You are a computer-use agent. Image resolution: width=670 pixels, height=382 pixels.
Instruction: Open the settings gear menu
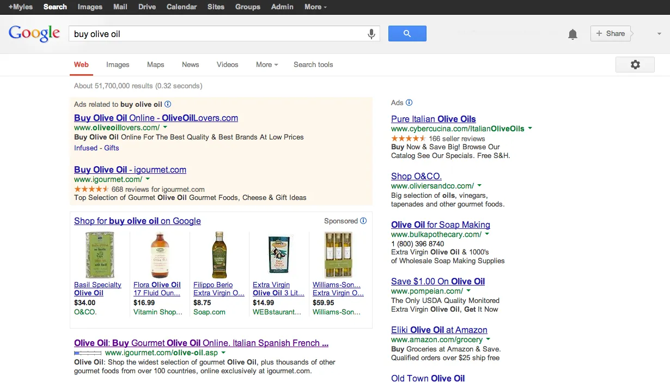[635, 65]
